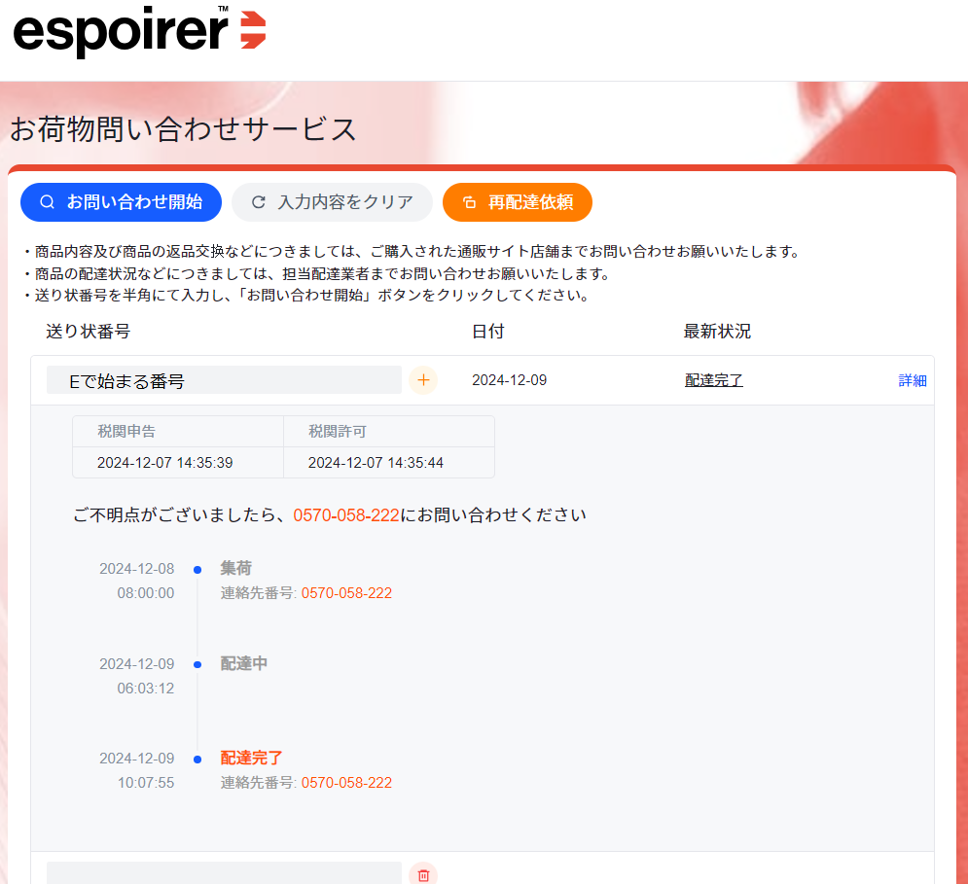Image resolution: width=968 pixels, height=884 pixels.
Task: Click the 税関申告 timestamp 2024-12-07 14:35:39
Action: pyautogui.click(x=164, y=463)
